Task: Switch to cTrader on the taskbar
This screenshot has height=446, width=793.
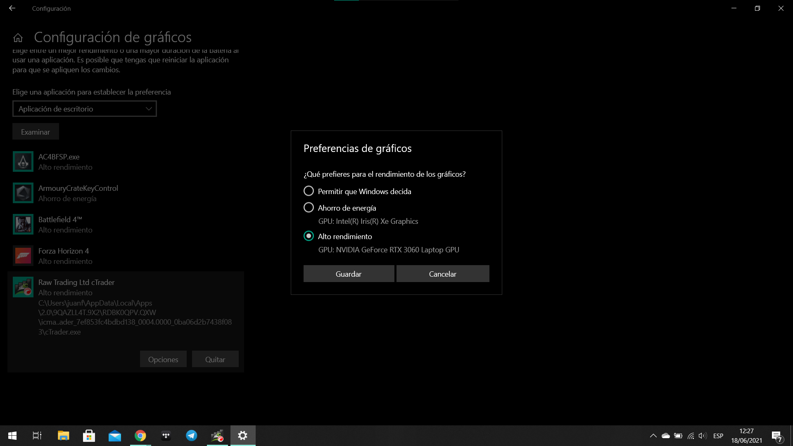Action: pyautogui.click(x=217, y=436)
